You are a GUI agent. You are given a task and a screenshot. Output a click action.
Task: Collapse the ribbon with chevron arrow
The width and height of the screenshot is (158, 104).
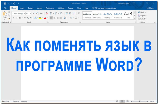[155, 22]
